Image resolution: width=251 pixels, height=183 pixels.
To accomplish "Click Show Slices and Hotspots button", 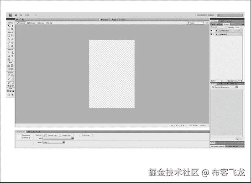I will tap(12, 69).
